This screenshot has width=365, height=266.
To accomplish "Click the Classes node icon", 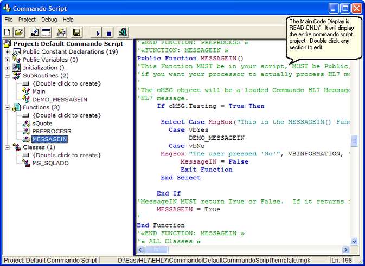I will point(16,147).
